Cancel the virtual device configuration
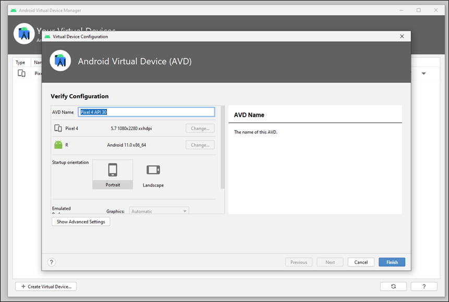Screen dimensions: 449x302 361,262
